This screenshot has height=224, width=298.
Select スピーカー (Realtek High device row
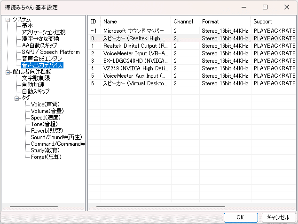192,38
